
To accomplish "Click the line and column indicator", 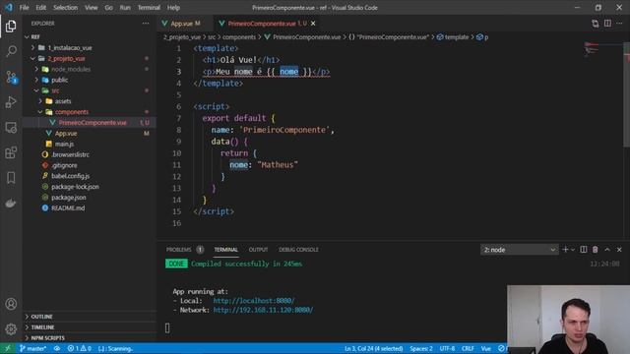I will point(374,348).
